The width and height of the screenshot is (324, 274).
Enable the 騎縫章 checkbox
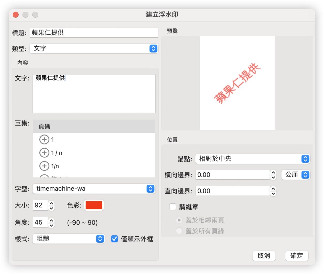(173, 207)
